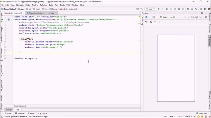Open the Profile app gauge icon
This screenshot has height=118, width=211.
click(175, 9)
